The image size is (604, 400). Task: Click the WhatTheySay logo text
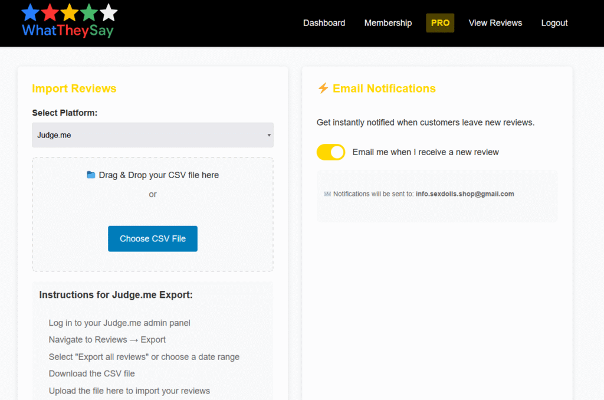pos(67,31)
